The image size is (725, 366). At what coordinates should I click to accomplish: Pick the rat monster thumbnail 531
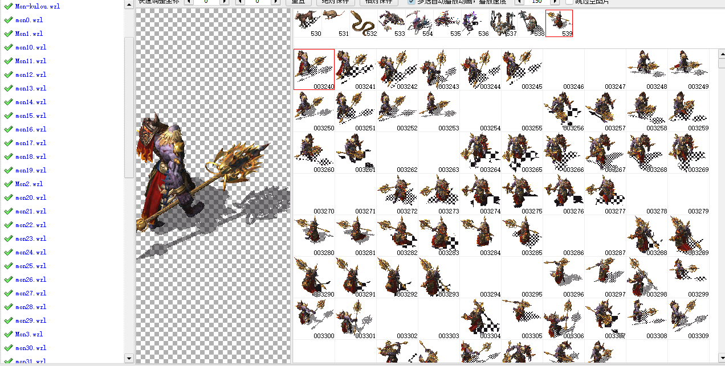336,23
